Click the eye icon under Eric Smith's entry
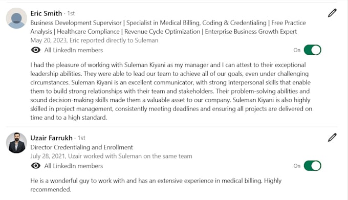 click(35, 50)
